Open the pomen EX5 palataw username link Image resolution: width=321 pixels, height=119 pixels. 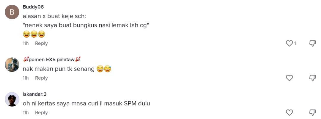tap(52, 59)
